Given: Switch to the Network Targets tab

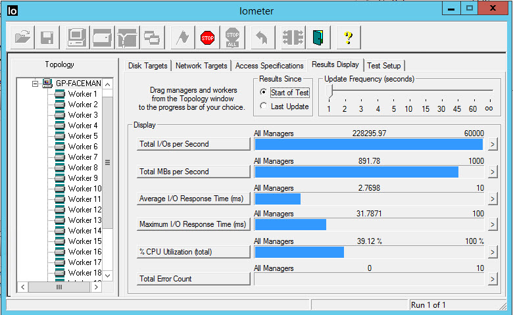Looking at the screenshot, I should 201,66.
